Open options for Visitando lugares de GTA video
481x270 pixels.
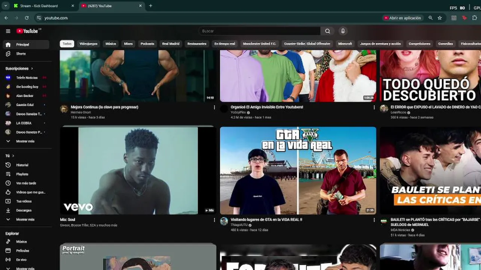pyautogui.click(x=374, y=220)
